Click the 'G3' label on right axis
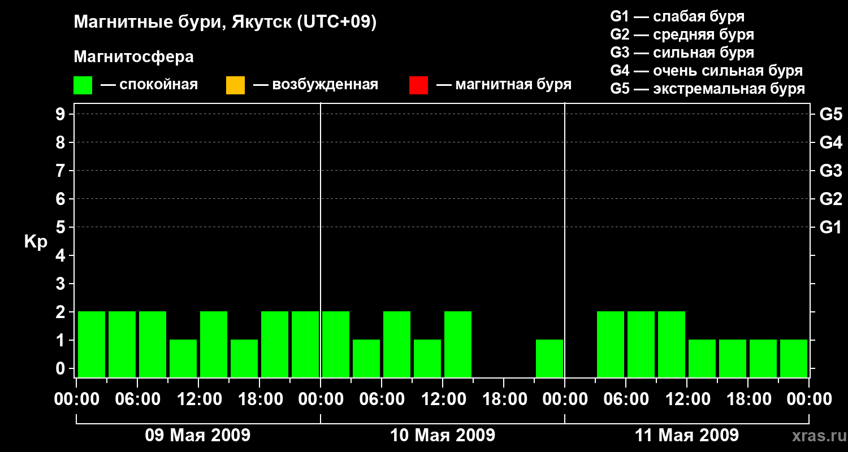Screen dimensions: 848x452 click(830, 171)
